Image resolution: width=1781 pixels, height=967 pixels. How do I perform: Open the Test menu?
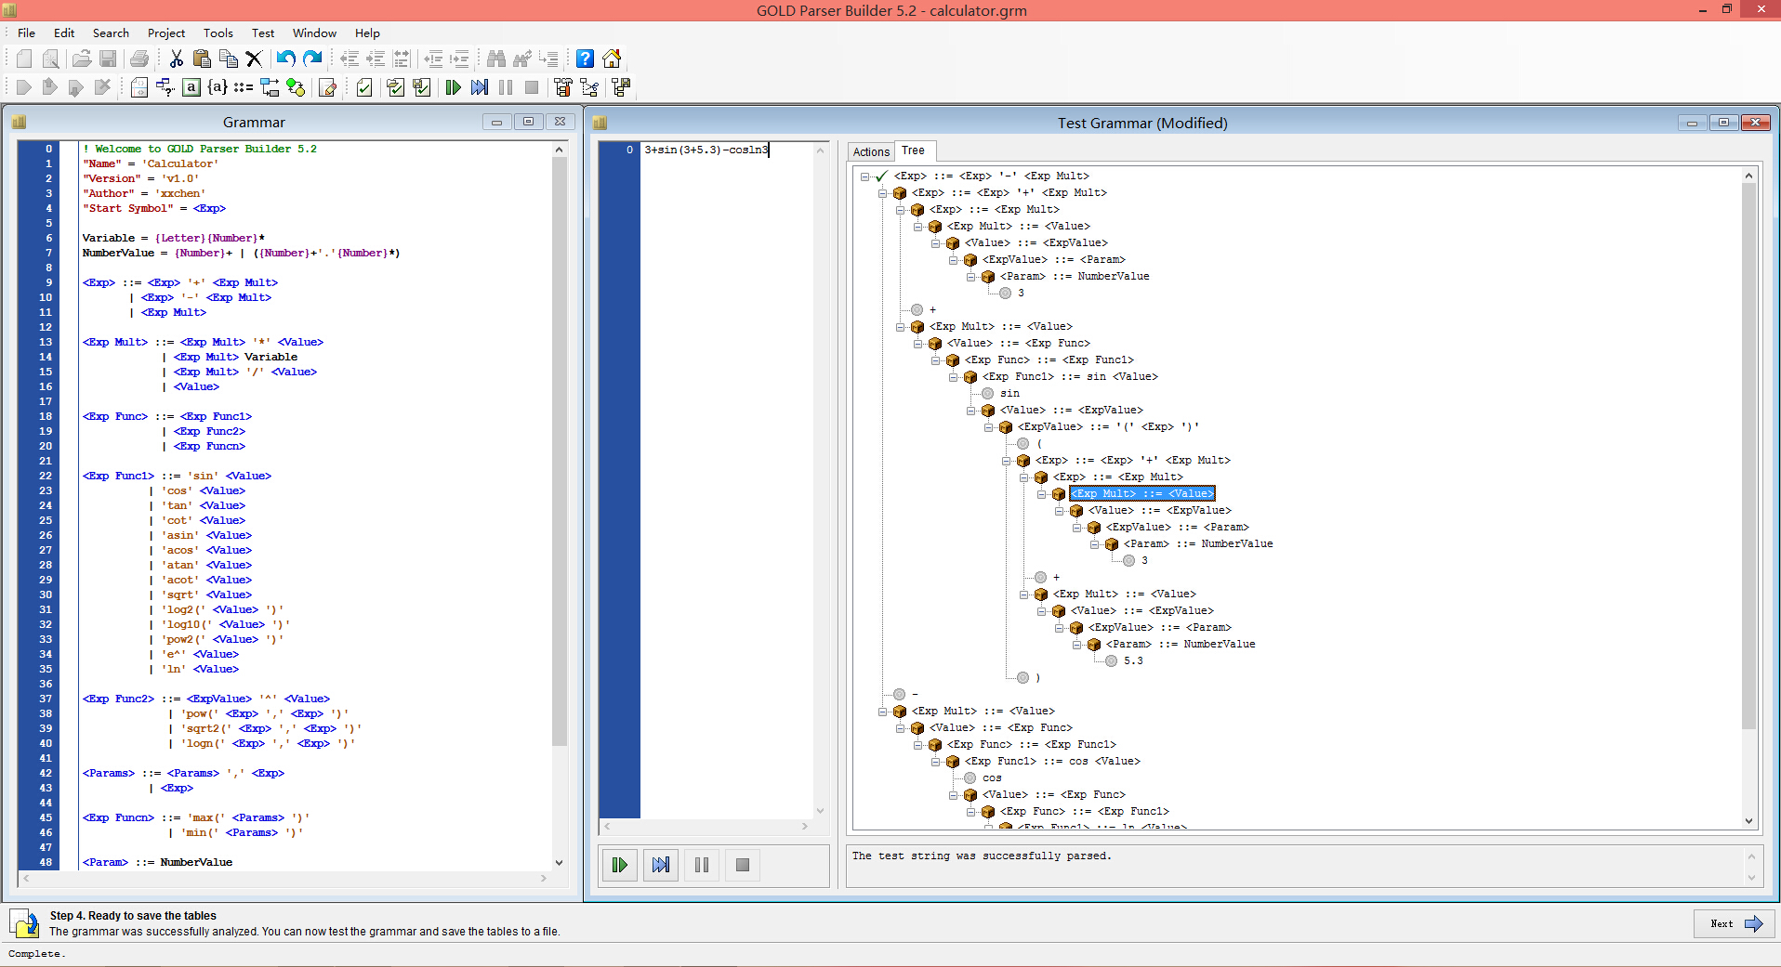[x=263, y=33]
